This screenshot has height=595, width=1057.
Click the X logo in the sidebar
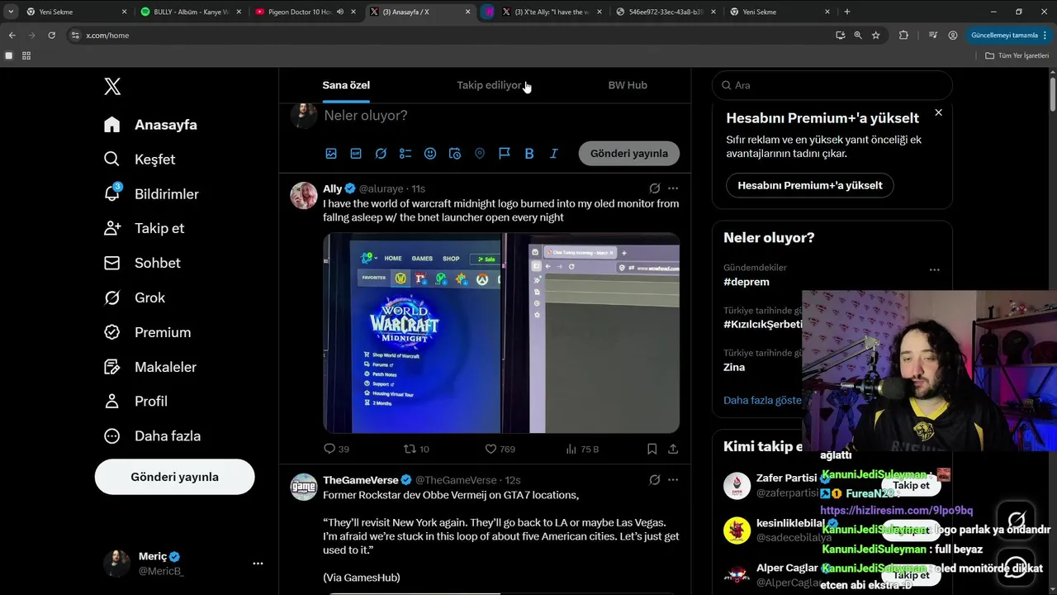(x=112, y=86)
